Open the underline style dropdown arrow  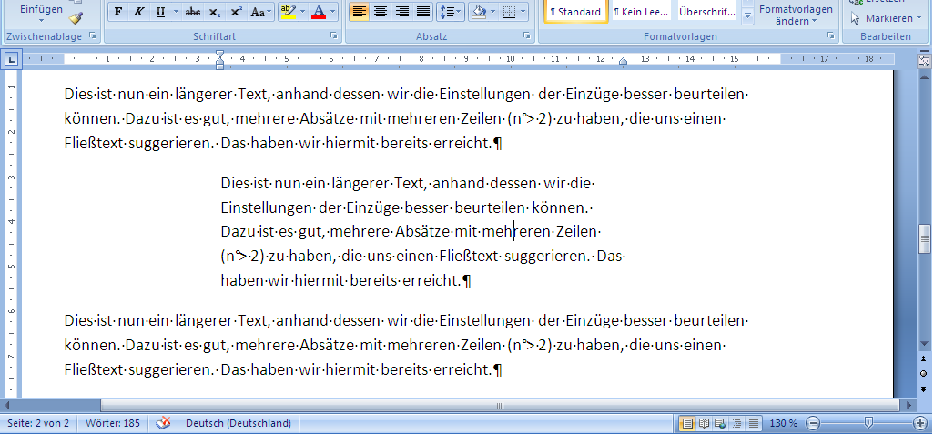pyautogui.click(x=176, y=12)
